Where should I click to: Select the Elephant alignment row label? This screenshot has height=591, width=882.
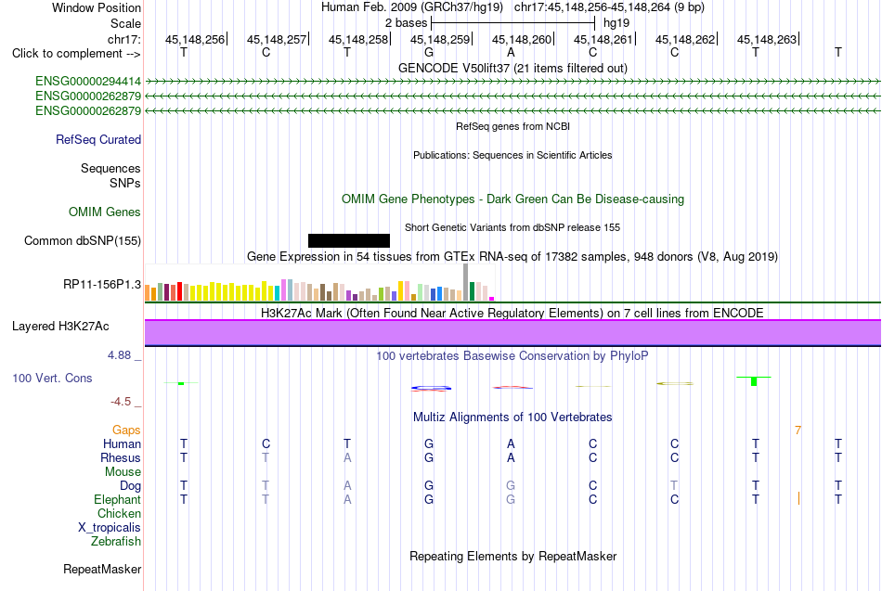118,500
